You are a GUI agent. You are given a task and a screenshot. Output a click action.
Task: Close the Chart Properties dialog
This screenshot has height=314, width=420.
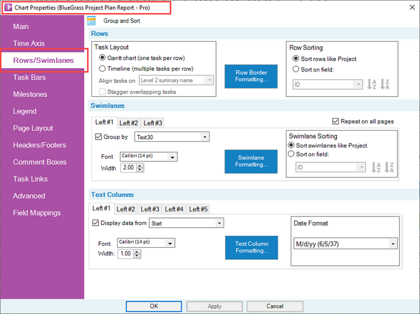(412, 7)
